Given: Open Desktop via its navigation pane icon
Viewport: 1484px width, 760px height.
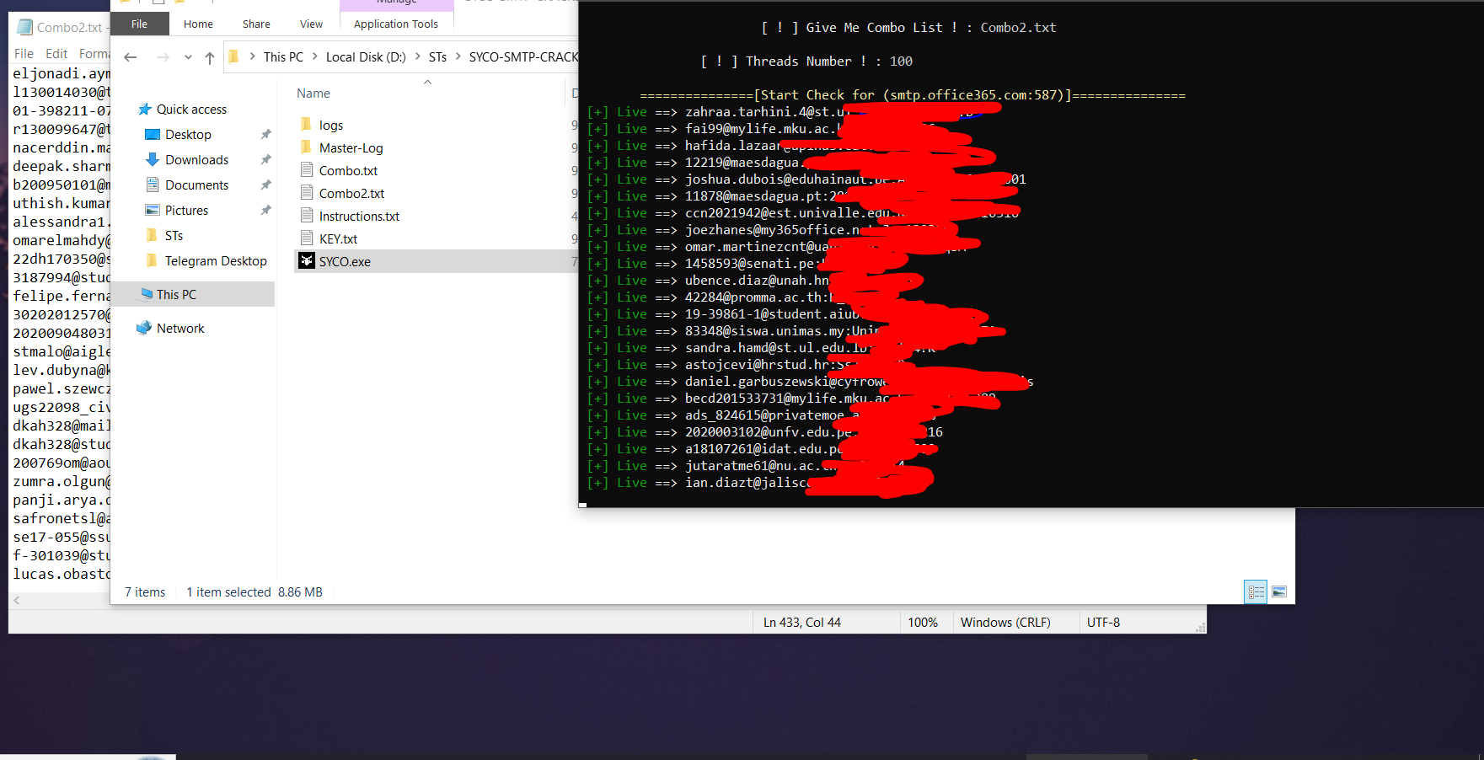Looking at the screenshot, I should [153, 135].
